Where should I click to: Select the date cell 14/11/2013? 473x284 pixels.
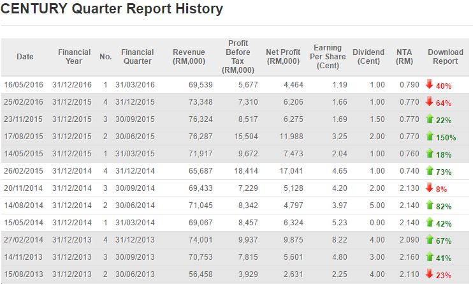[23, 257]
